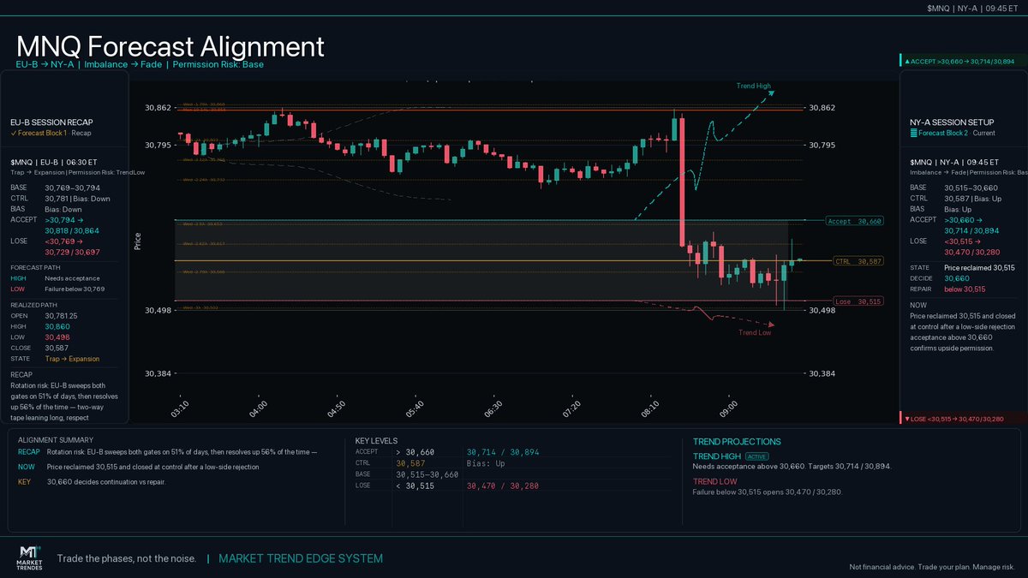Click EU-B accept targets 30,818 / 30,864

pos(72,230)
